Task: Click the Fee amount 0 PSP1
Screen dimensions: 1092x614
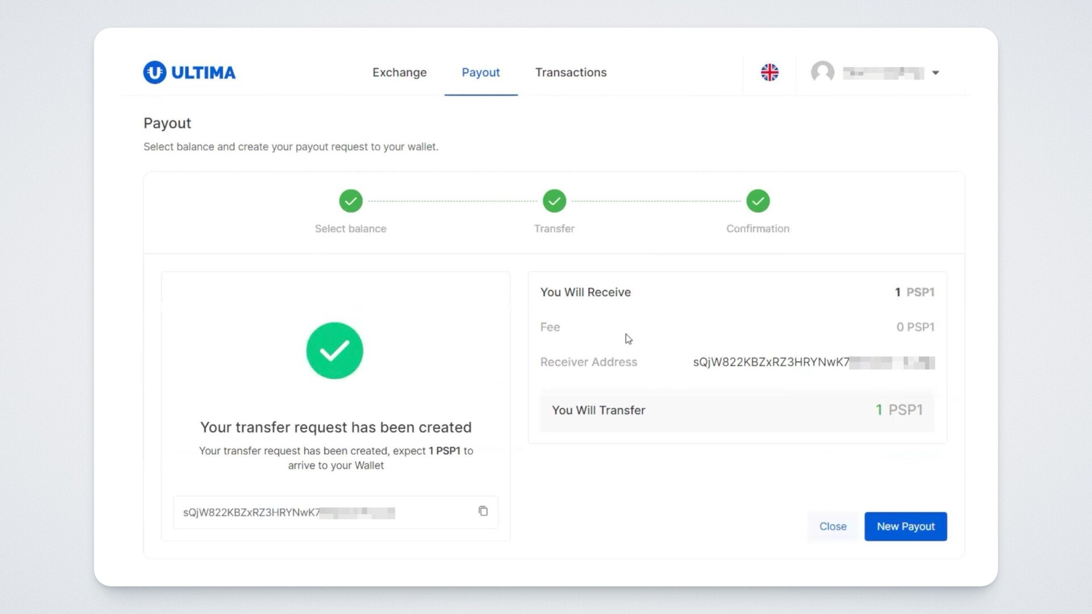Action: (x=915, y=327)
